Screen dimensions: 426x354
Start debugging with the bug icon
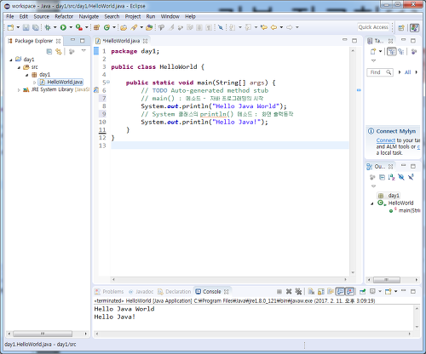click(48, 27)
